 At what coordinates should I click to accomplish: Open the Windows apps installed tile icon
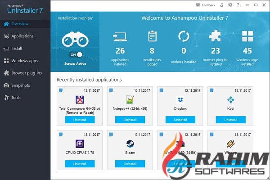pos(247,36)
